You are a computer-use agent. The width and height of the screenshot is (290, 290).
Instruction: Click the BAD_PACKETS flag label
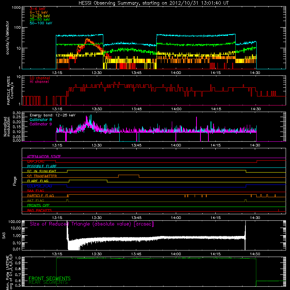coord(40,210)
